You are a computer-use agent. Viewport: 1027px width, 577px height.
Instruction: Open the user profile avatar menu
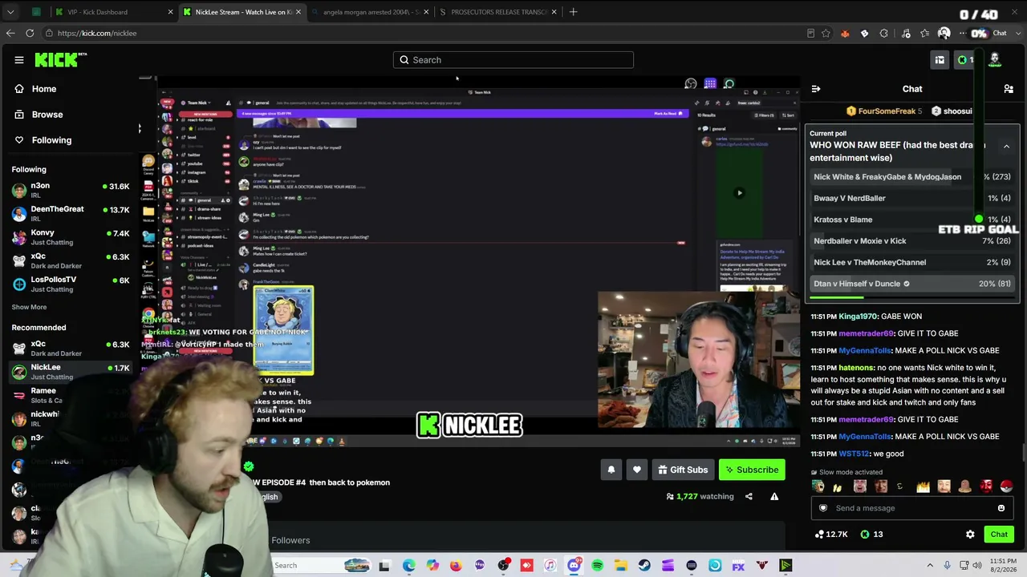pyautogui.click(x=995, y=60)
